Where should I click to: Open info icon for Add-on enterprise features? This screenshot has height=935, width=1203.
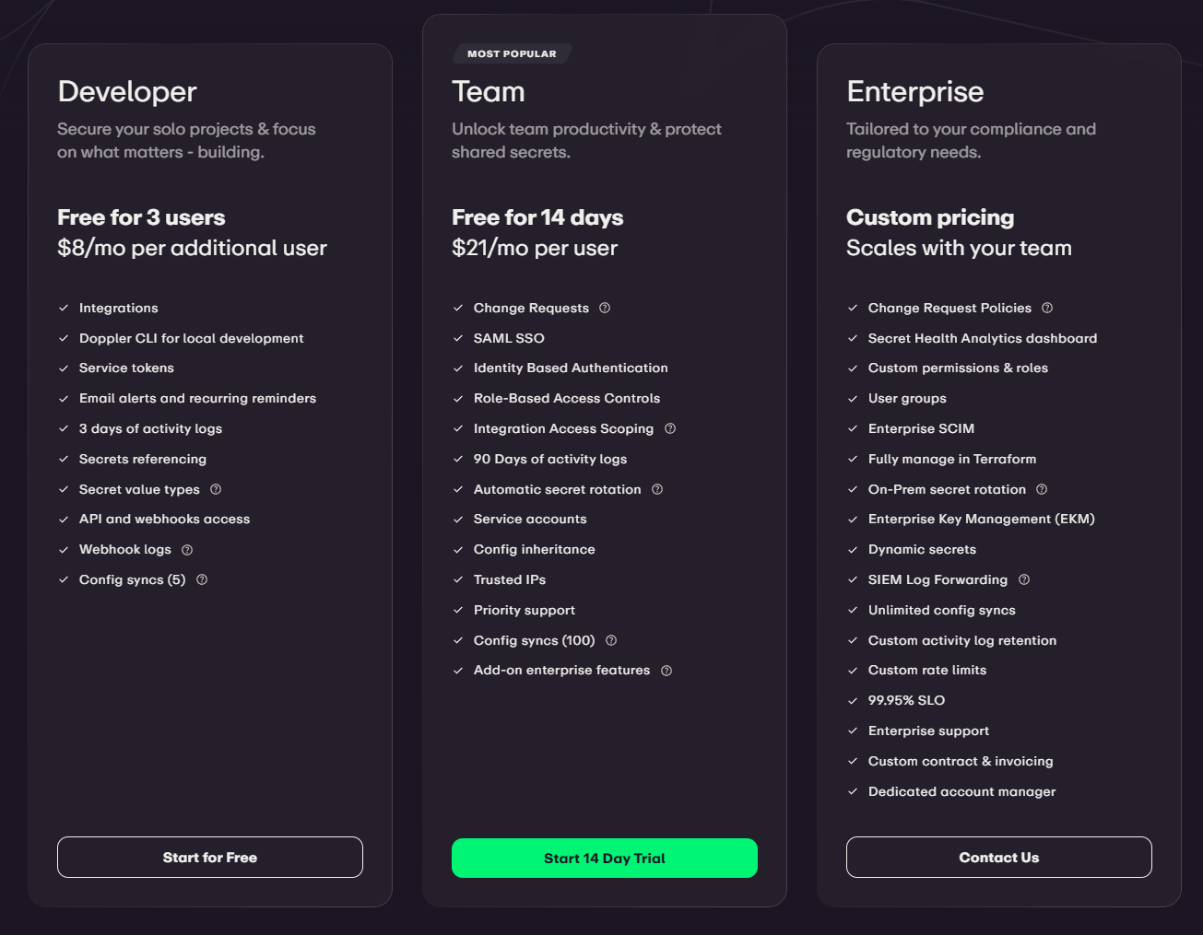[x=666, y=671]
